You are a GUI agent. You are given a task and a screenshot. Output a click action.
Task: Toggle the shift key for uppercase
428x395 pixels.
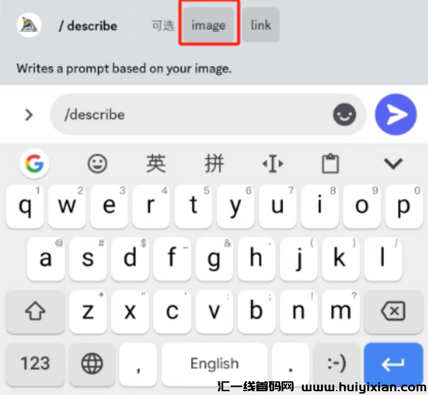click(x=35, y=311)
